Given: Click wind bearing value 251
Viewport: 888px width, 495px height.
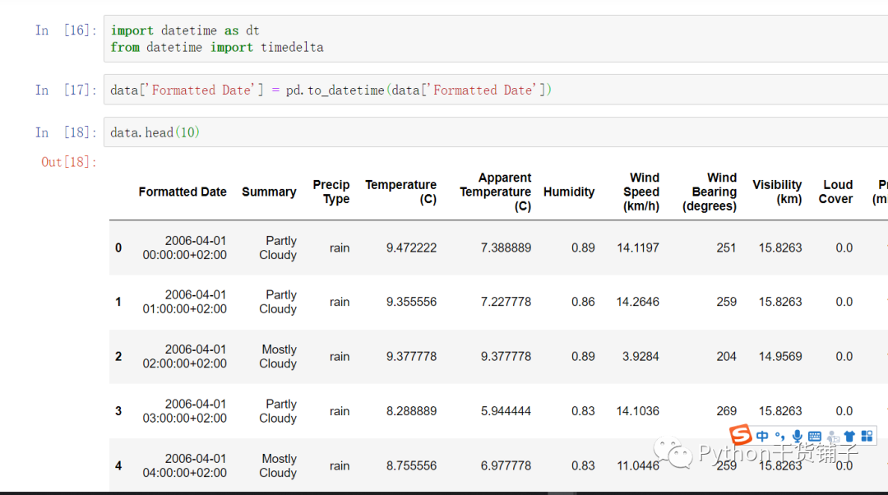Looking at the screenshot, I should (727, 247).
